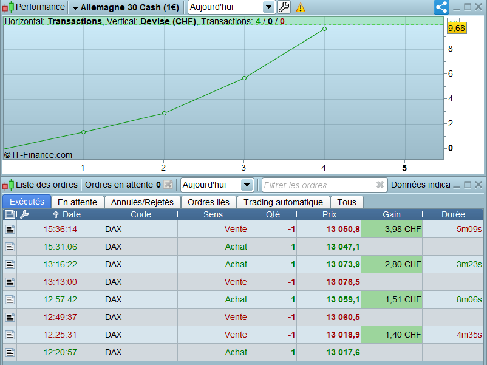Click the duration 5m09s cell
Screen dimensions: 487x365
[453, 229]
